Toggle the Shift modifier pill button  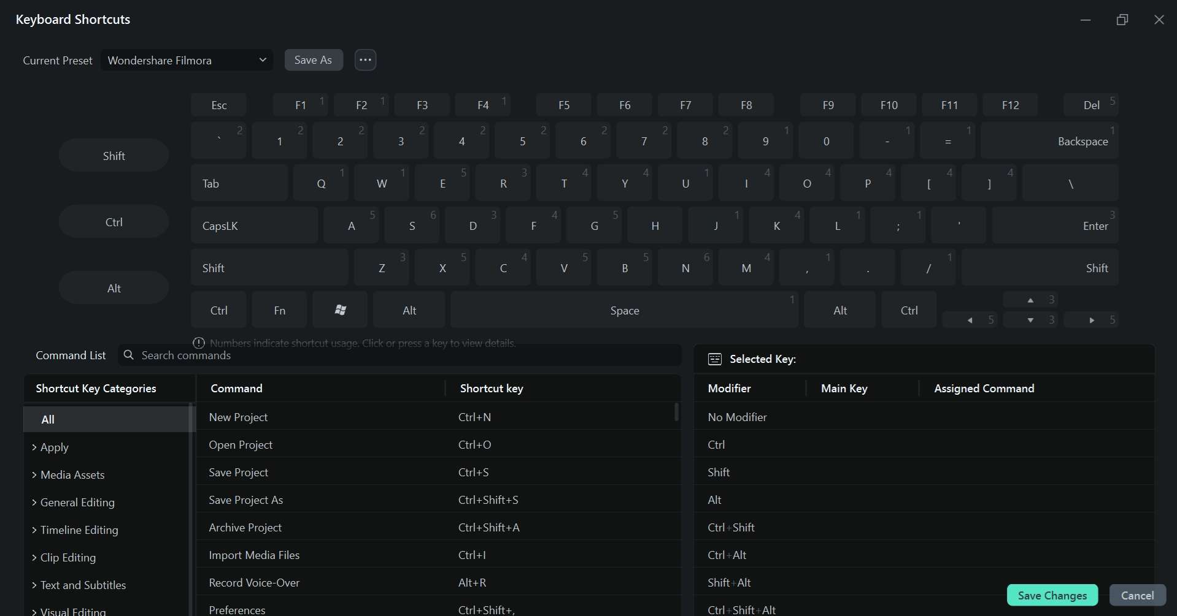(114, 156)
